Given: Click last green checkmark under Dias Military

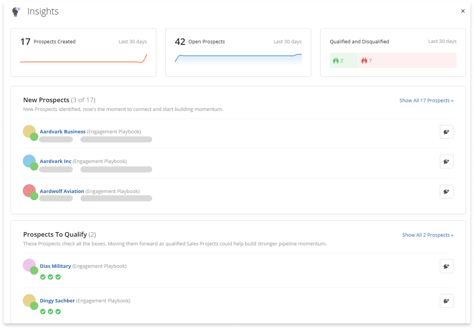Looking at the screenshot, I should 58,277.
